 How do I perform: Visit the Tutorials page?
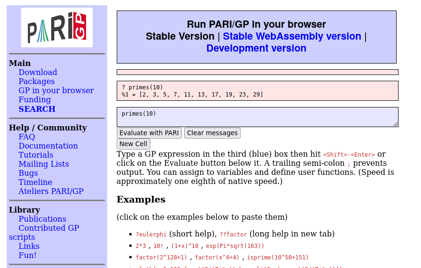36,155
